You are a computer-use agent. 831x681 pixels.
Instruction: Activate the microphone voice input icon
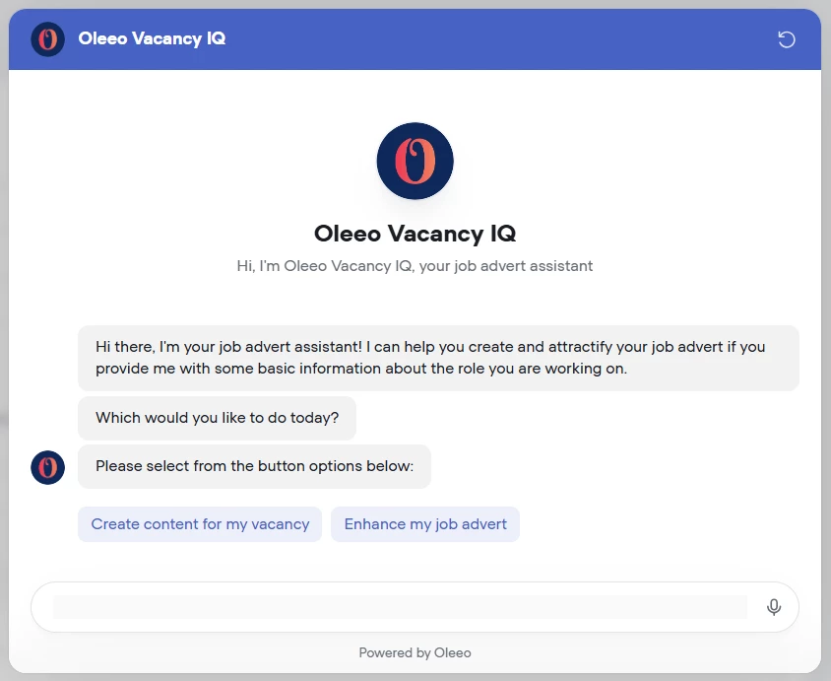[774, 607]
